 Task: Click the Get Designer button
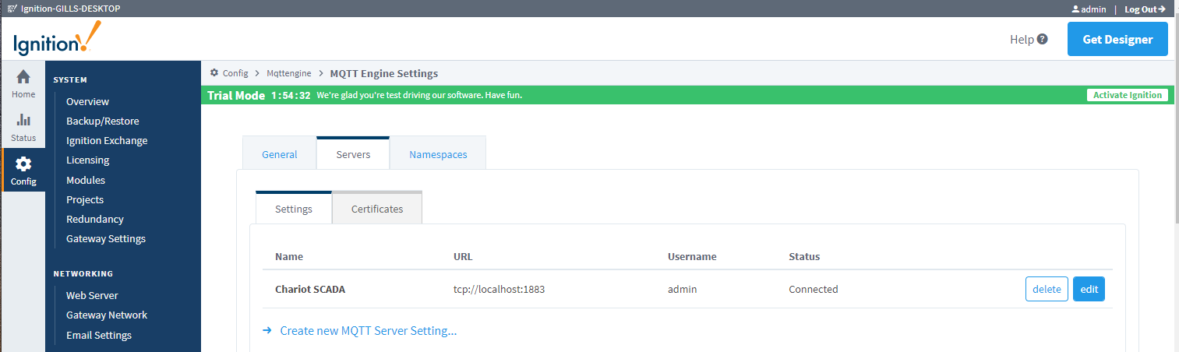(x=1117, y=39)
